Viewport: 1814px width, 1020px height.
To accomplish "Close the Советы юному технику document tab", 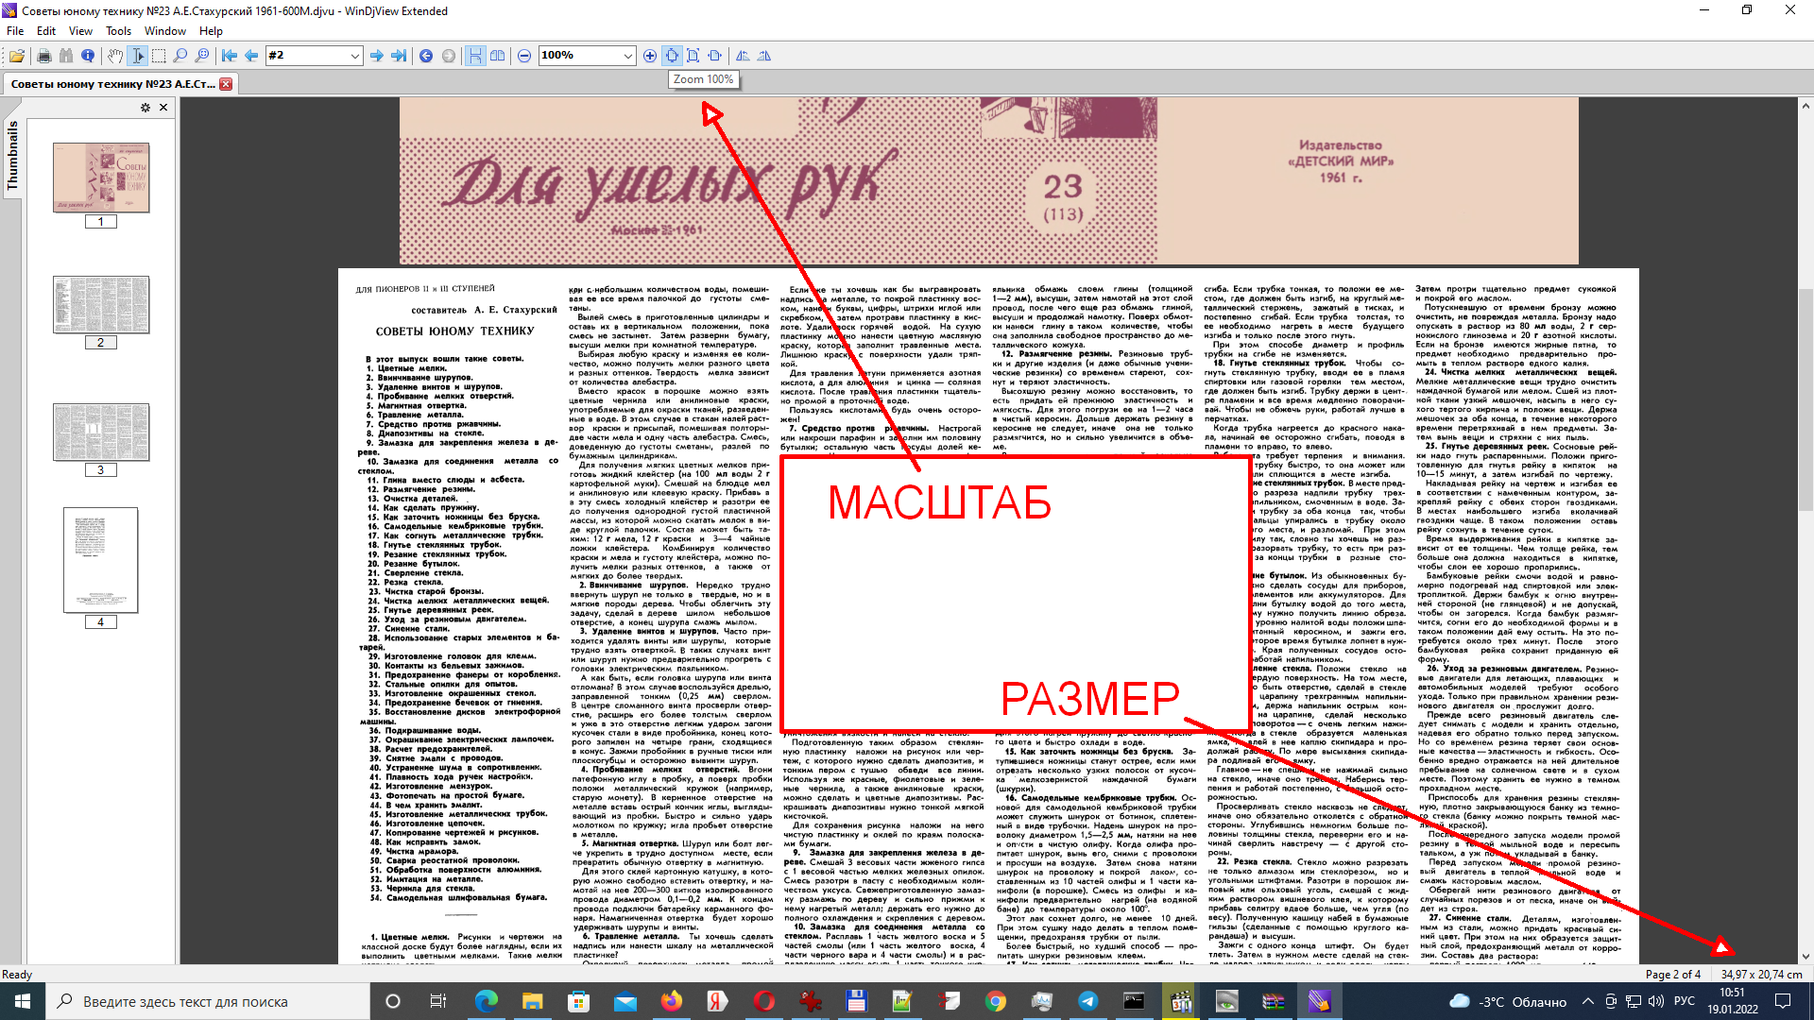I will (226, 84).
